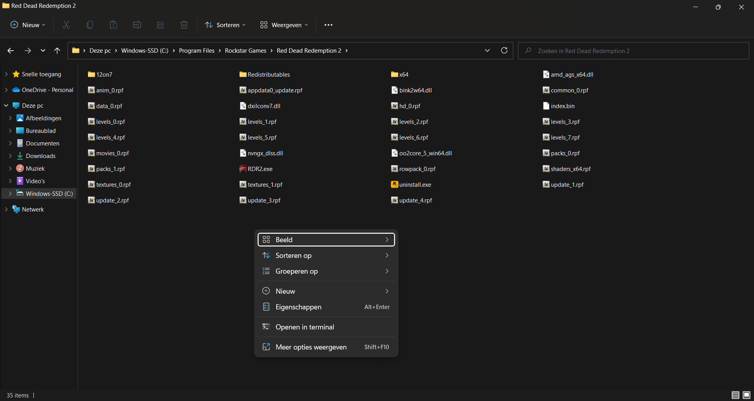Screen dimensions: 754x401
Task: Select the oo2core_5_win64.dll file
Action: [x=422, y=153]
